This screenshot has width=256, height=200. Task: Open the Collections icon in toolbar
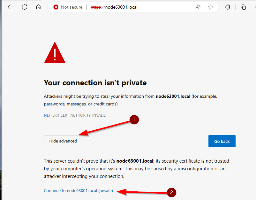[x=243, y=7]
